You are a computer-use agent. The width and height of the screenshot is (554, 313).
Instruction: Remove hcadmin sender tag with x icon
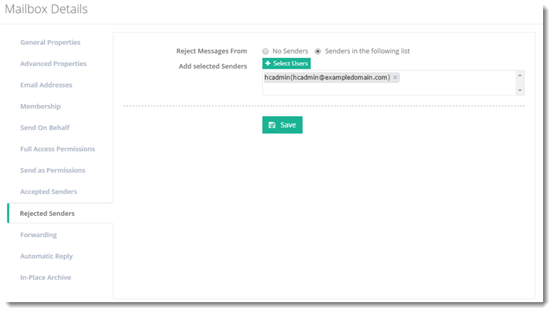(x=395, y=78)
